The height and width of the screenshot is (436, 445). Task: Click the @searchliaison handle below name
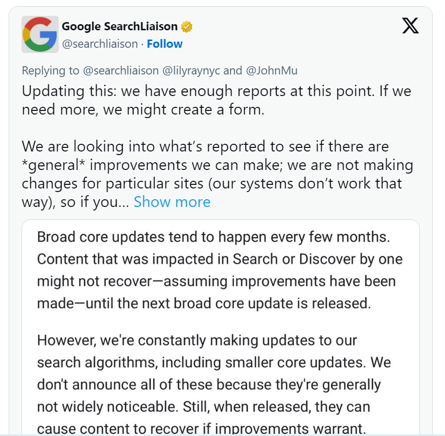point(100,44)
